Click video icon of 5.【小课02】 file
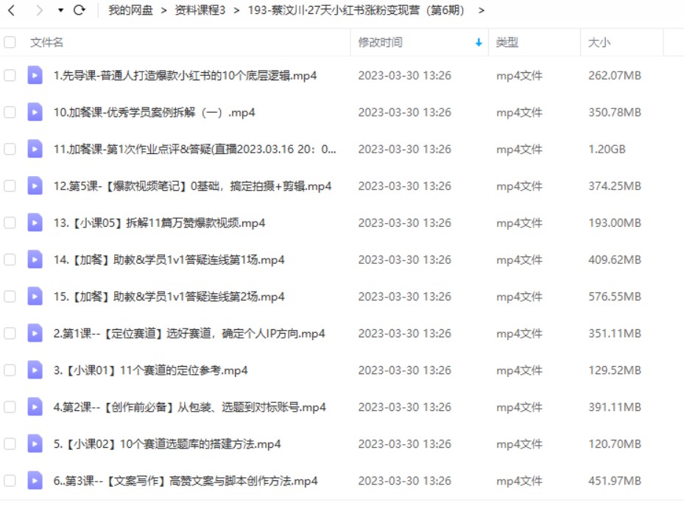This screenshot has height=520, width=684. click(x=35, y=443)
